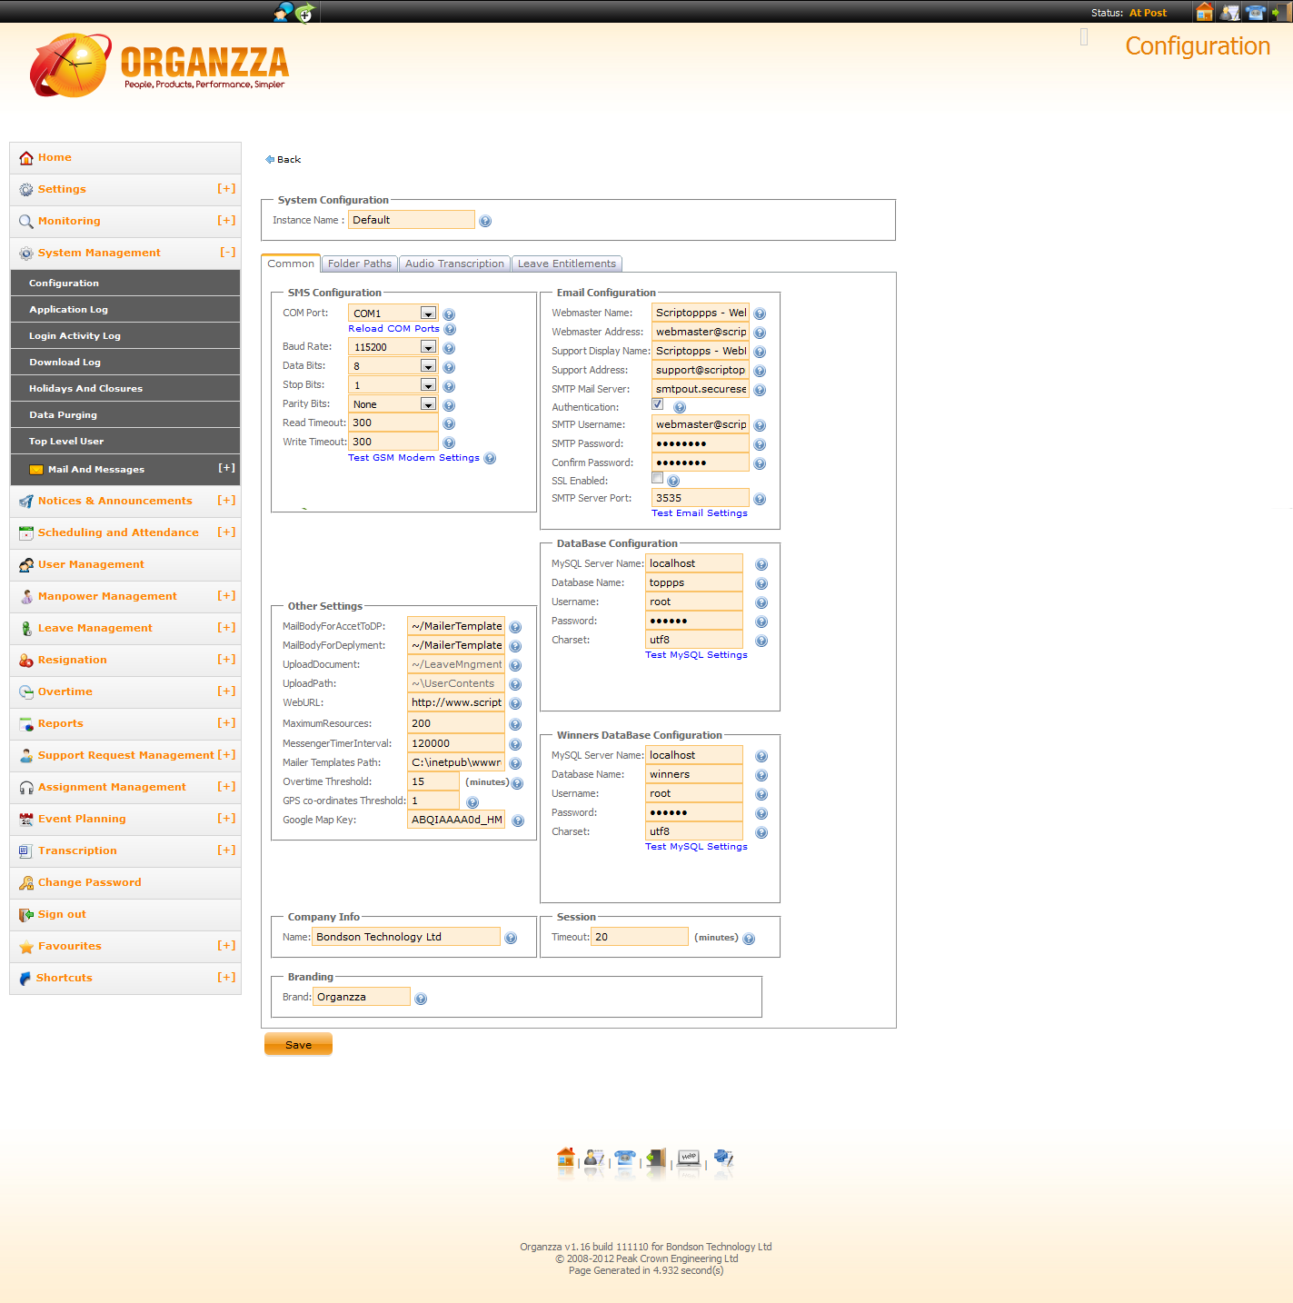Click the MaximumResources input field
Viewport: 1293px width, 1303px height.
click(456, 724)
